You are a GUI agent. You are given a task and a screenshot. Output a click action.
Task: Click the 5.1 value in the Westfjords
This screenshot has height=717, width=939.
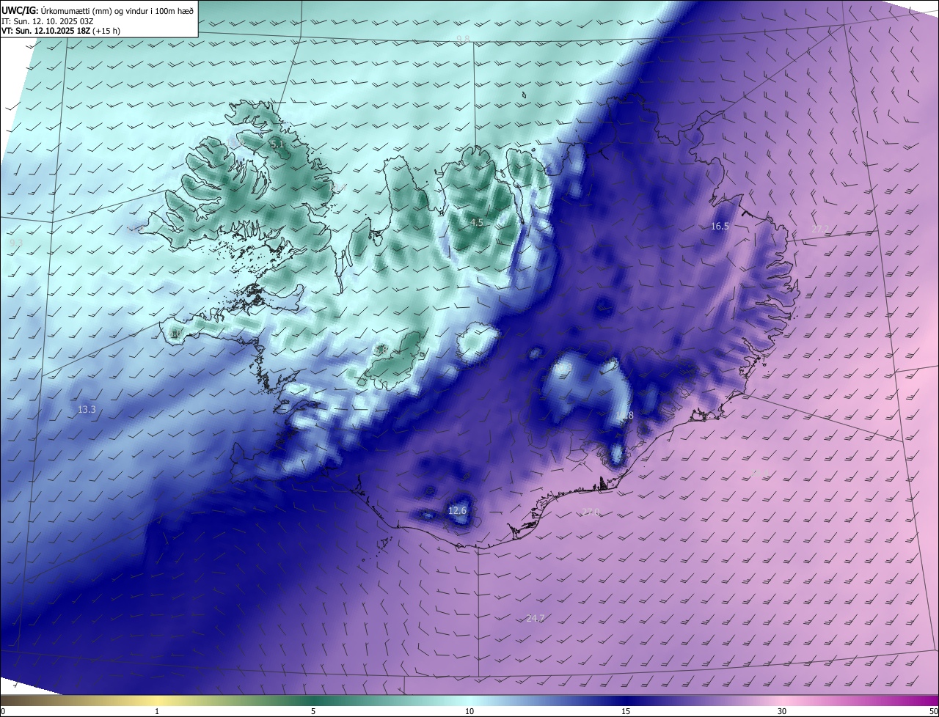277,145
